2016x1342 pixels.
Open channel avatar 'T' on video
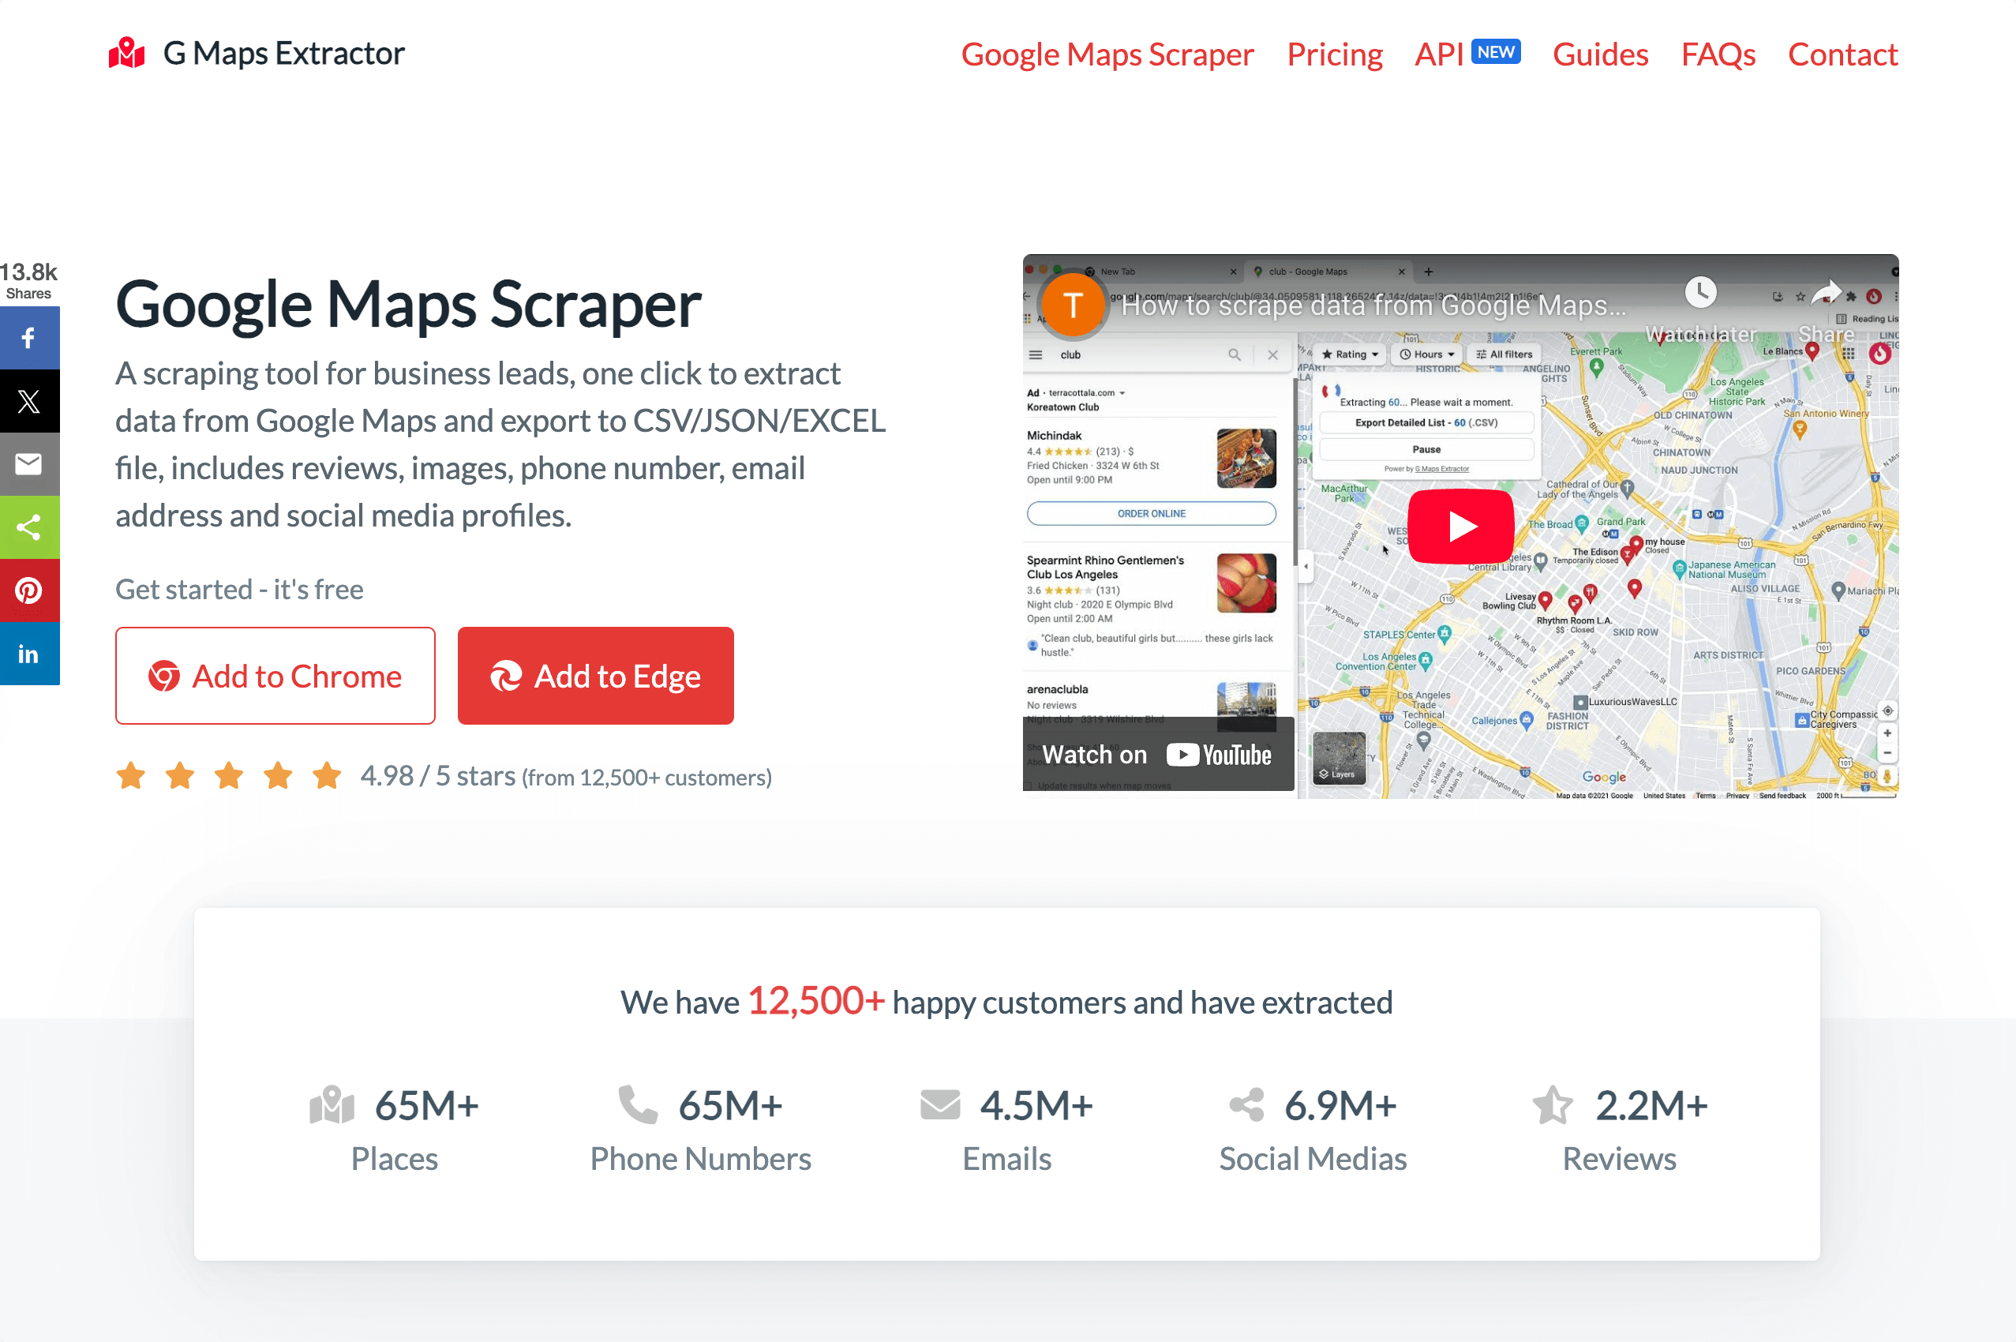(x=1072, y=305)
